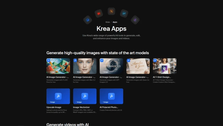
Task: Open the AI T-Shirt Design... title link
Action: pos(162,77)
